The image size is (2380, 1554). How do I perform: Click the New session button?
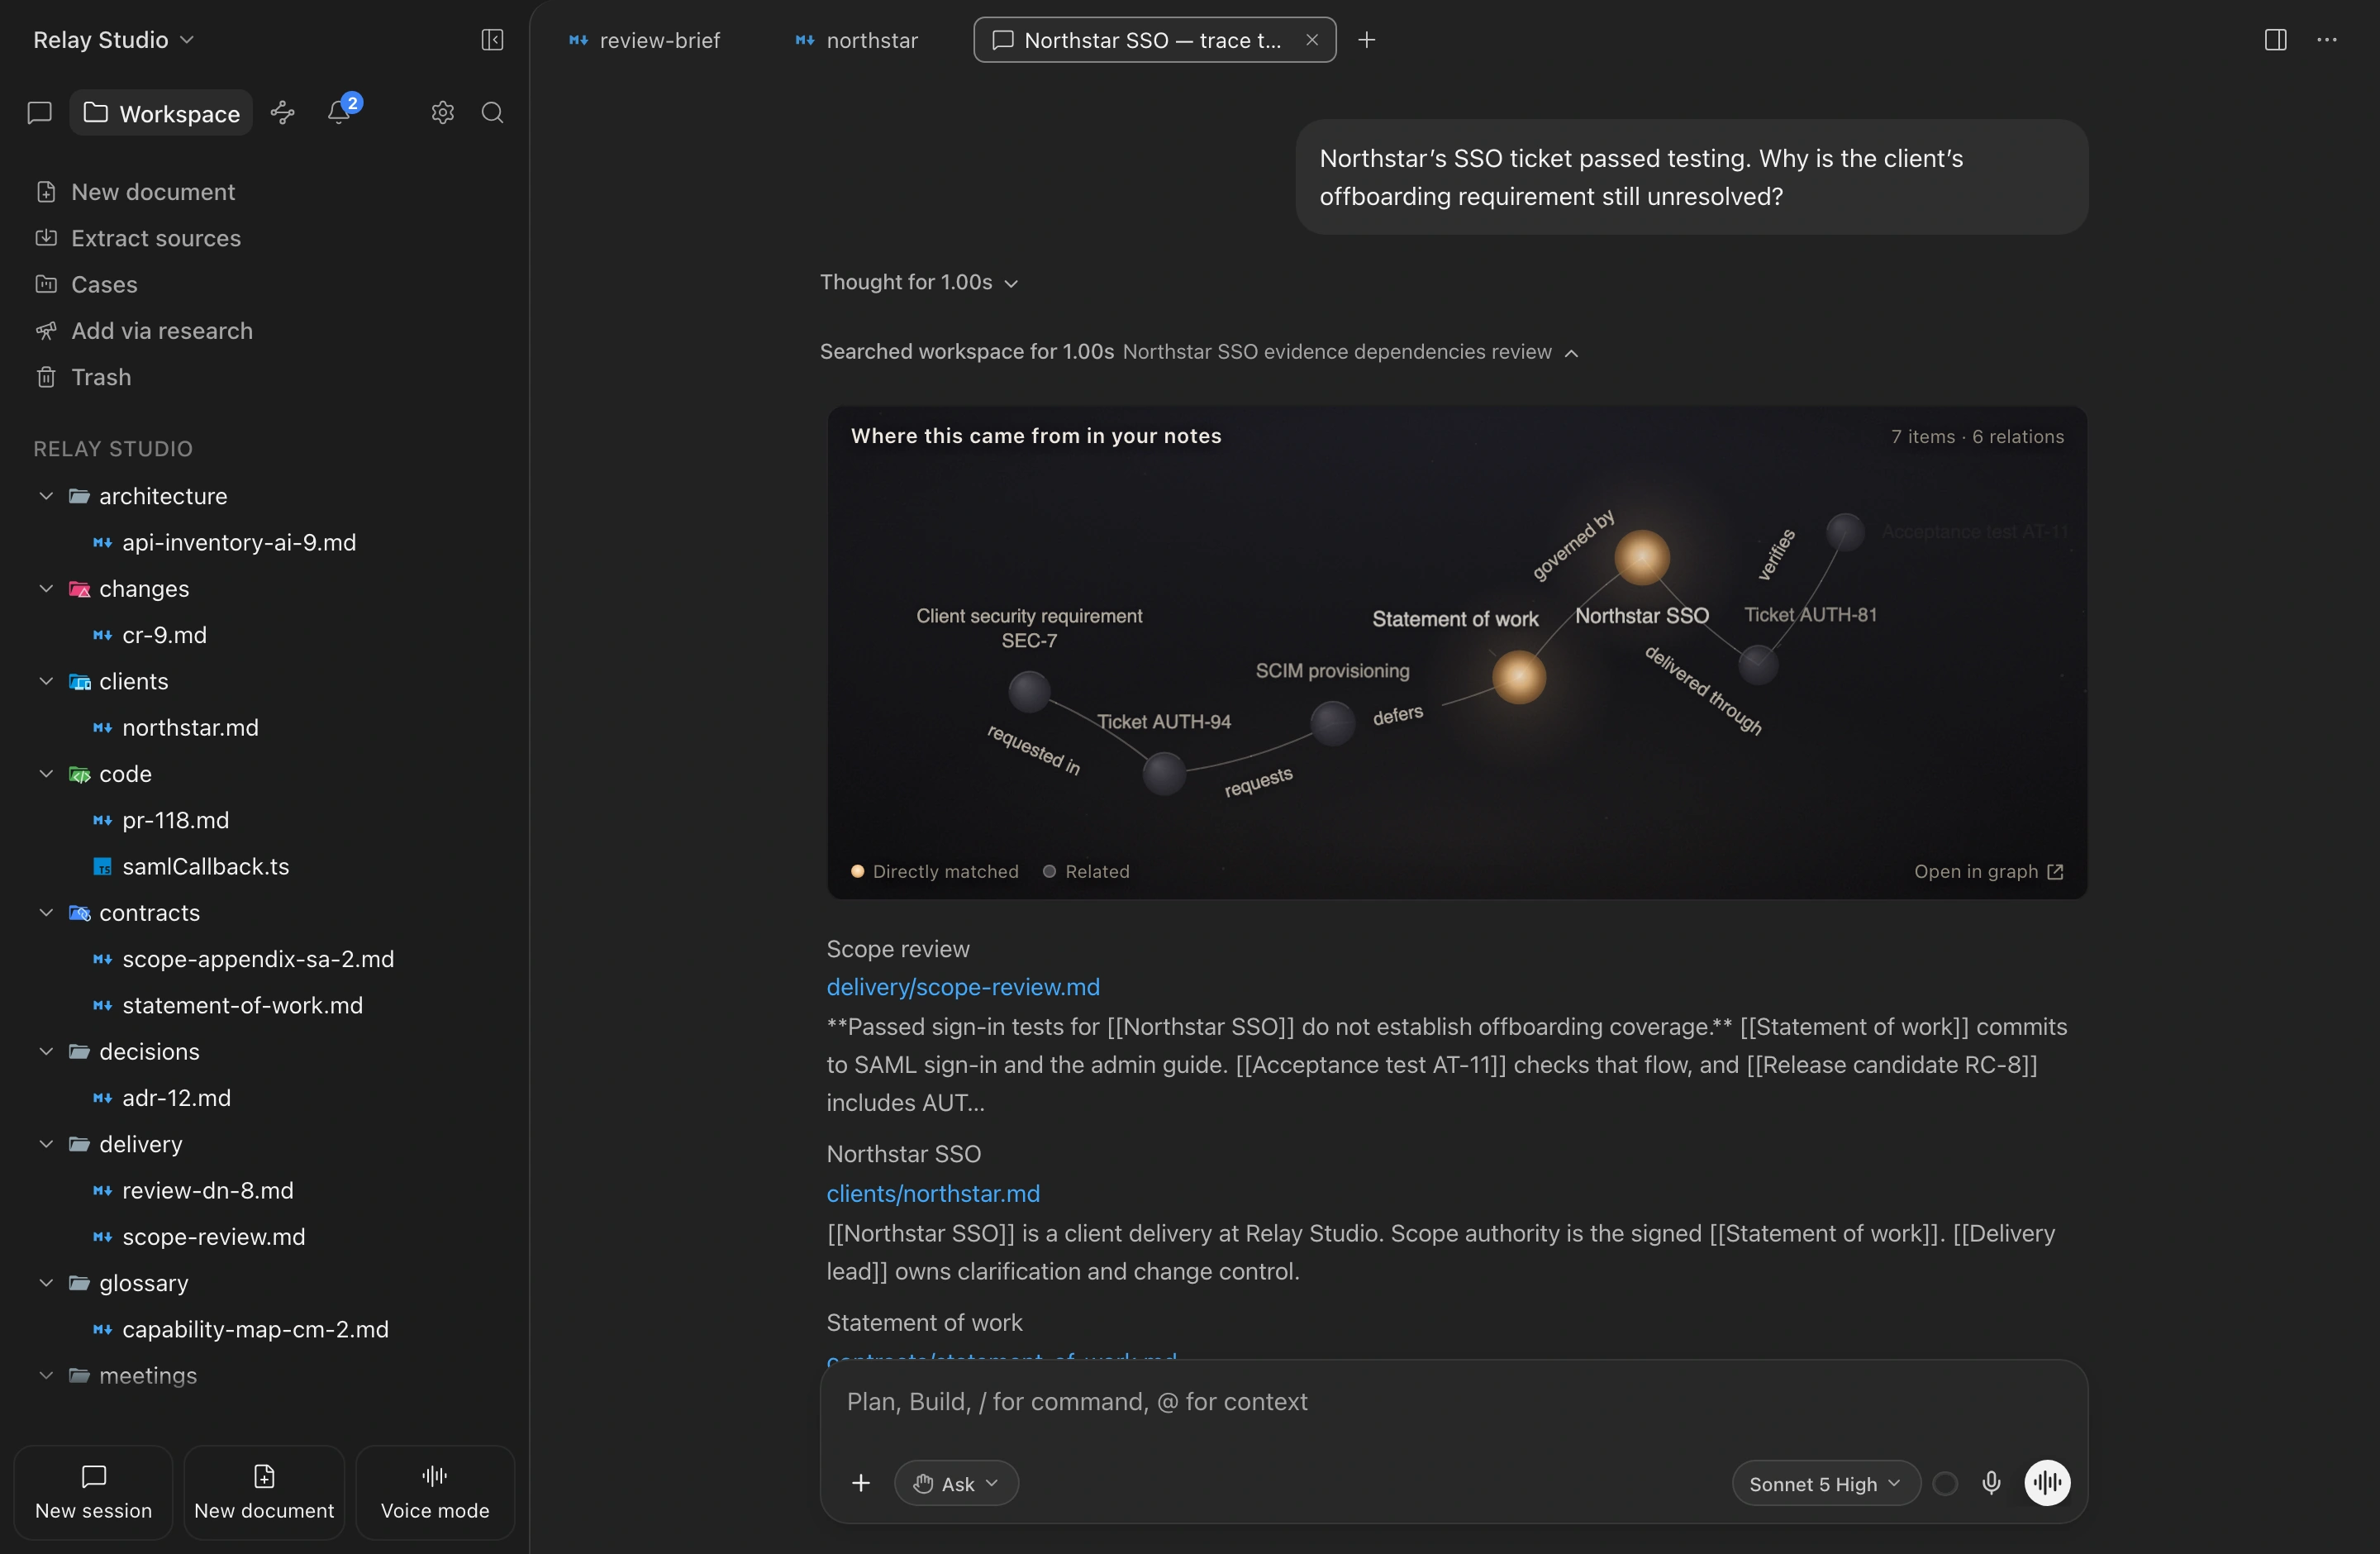93,1493
